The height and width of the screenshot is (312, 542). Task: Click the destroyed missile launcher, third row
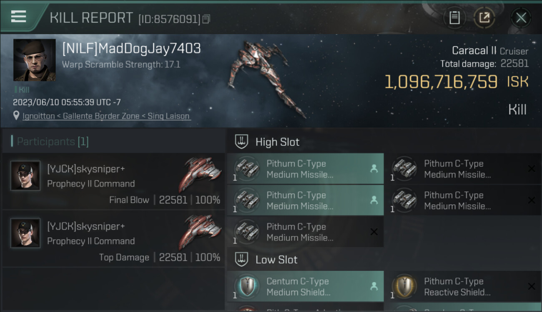305,232
